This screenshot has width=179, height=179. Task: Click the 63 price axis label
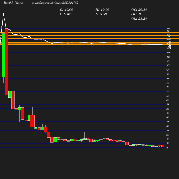click(x=168, y=100)
